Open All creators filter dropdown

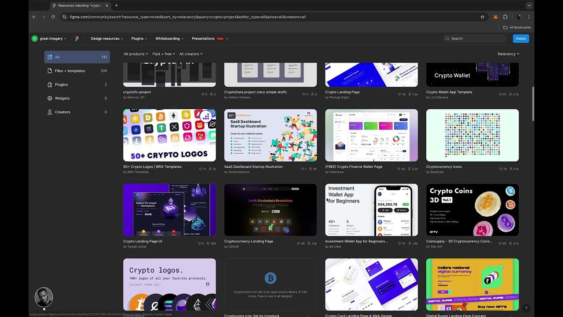(x=191, y=54)
